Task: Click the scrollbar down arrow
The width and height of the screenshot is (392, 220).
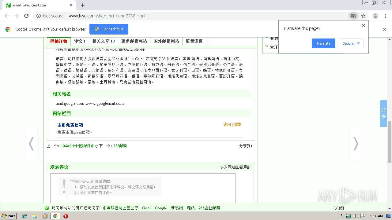Action: [x=389, y=209]
